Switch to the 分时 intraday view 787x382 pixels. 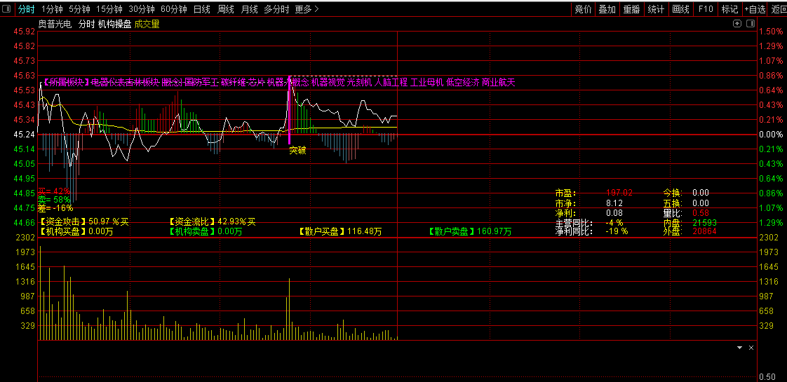(27, 9)
